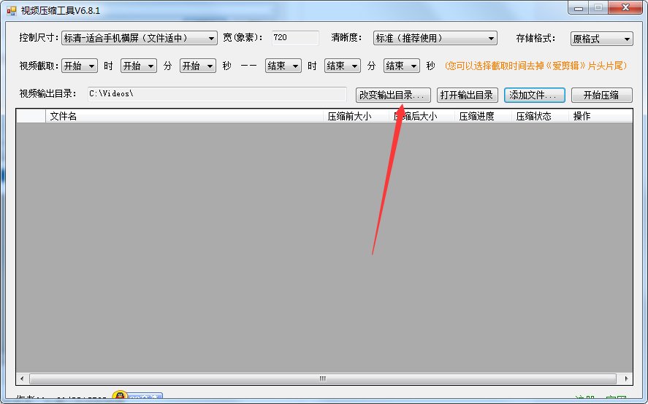Click the 打开输出目录 button

click(467, 95)
